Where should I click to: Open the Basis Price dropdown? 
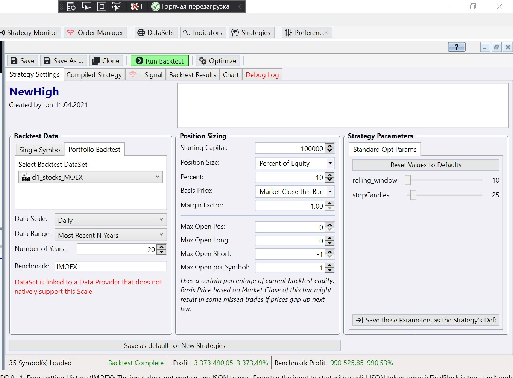click(x=330, y=192)
